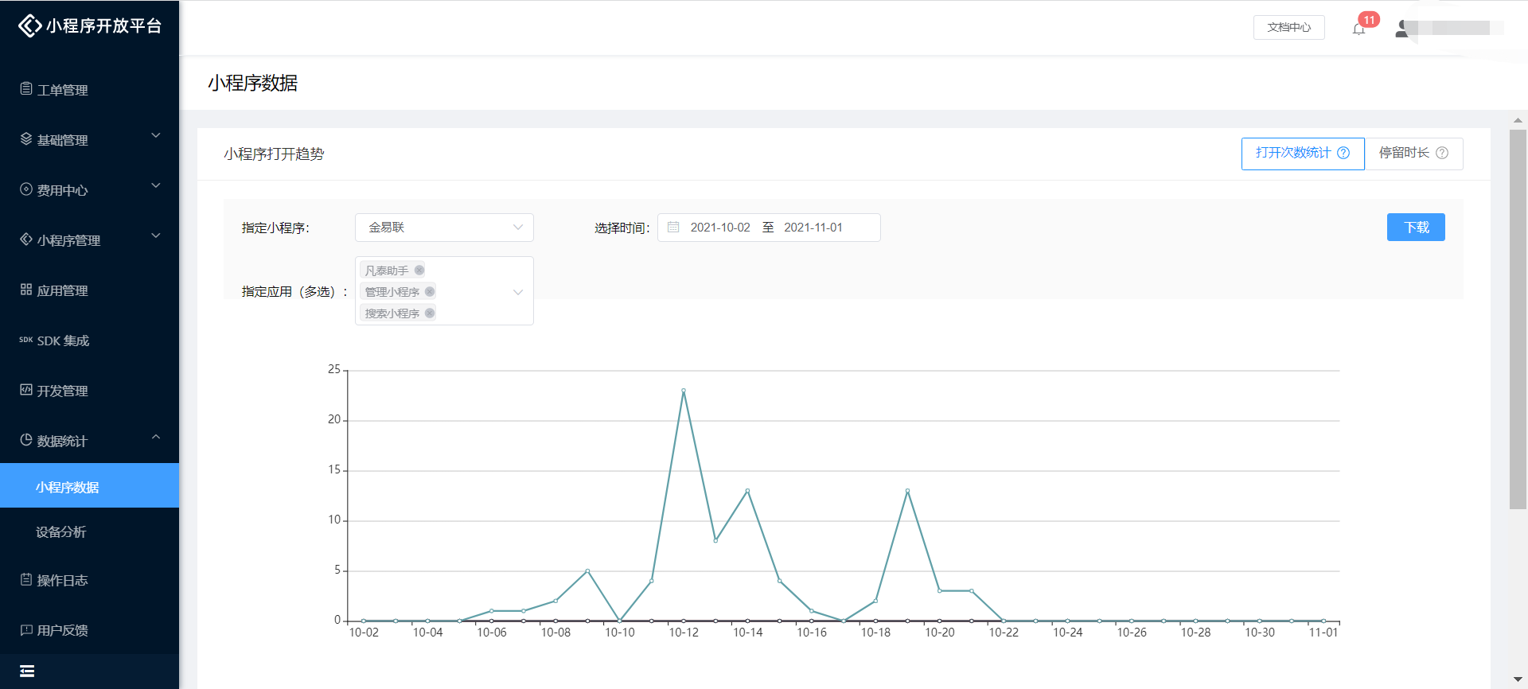
Task: Open the 文档中心 button
Action: (1288, 27)
